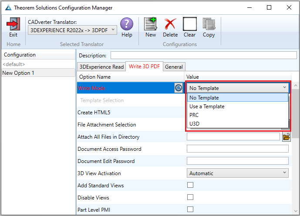The image size is (300, 216).
Task: Maximize the Configuration Manager window
Action: coord(269,8)
